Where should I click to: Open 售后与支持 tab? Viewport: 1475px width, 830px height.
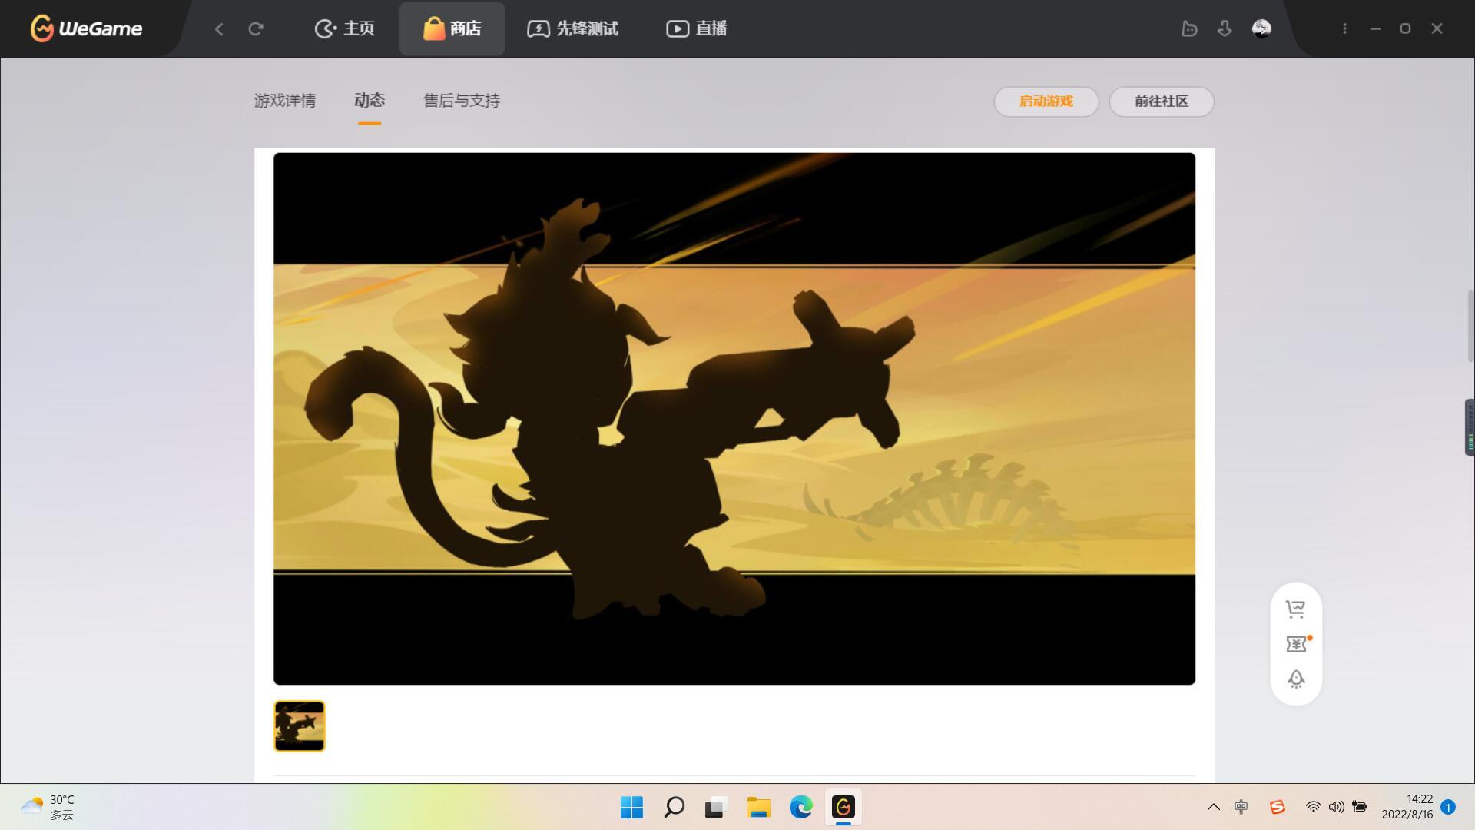[x=462, y=101]
